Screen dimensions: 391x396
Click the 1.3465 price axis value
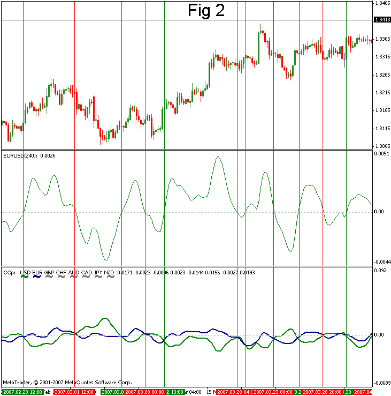[x=382, y=3]
